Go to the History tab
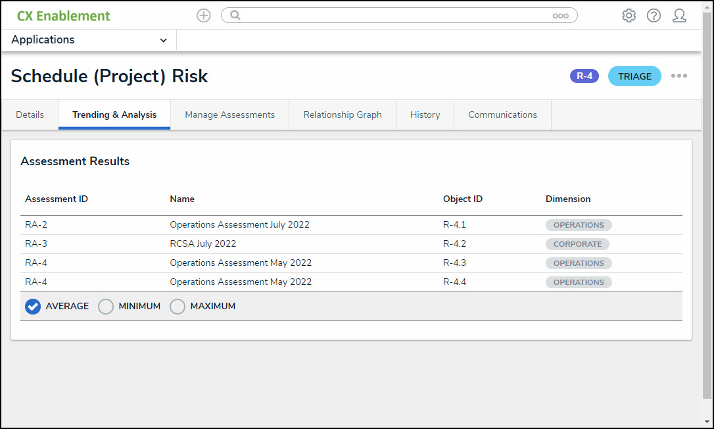 click(425, 115)
